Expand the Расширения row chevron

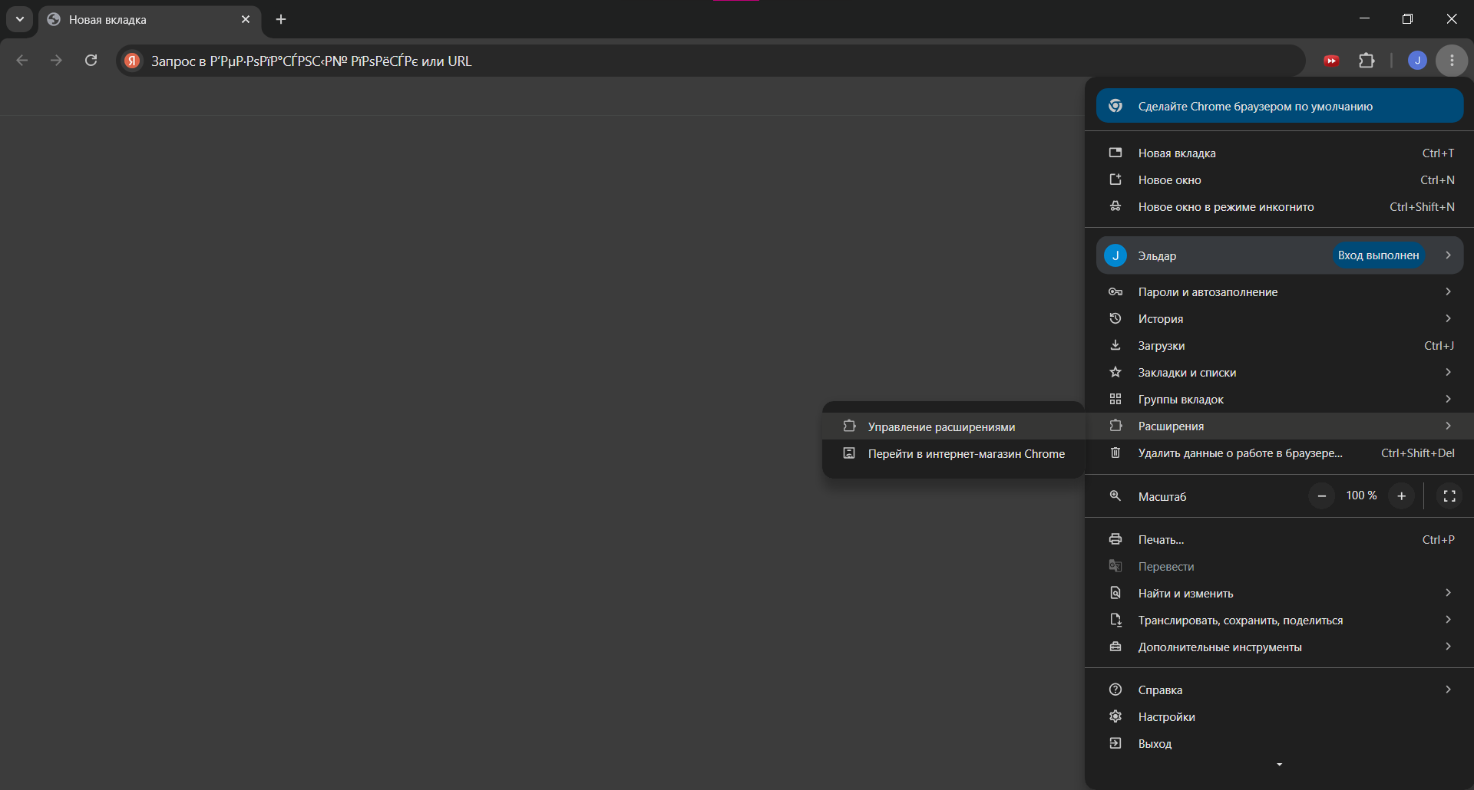1448,426
